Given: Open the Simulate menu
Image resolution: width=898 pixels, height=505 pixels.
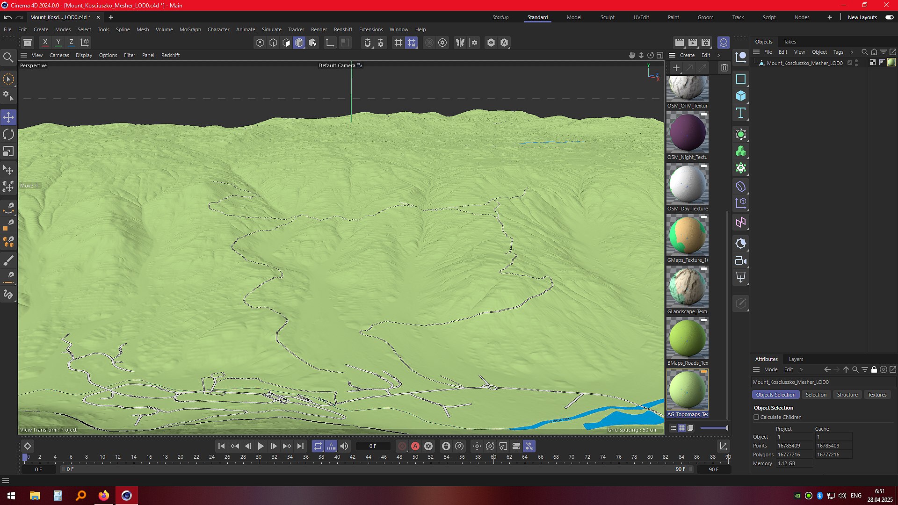Looking at the screenshot, I should click(272, 29).
